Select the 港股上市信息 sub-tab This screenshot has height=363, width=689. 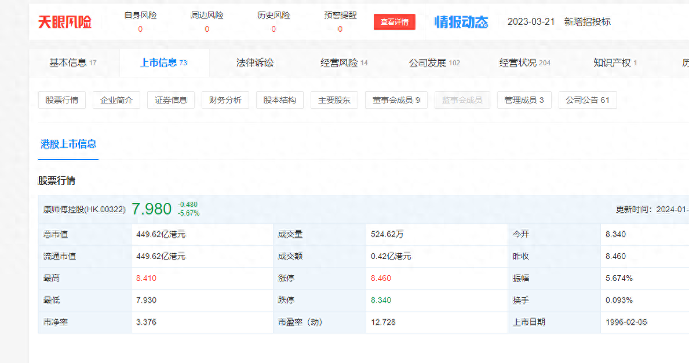(x=68, y=145)
